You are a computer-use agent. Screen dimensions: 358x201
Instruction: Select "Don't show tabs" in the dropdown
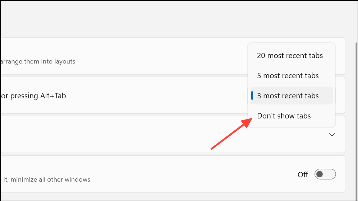(284, 116)
